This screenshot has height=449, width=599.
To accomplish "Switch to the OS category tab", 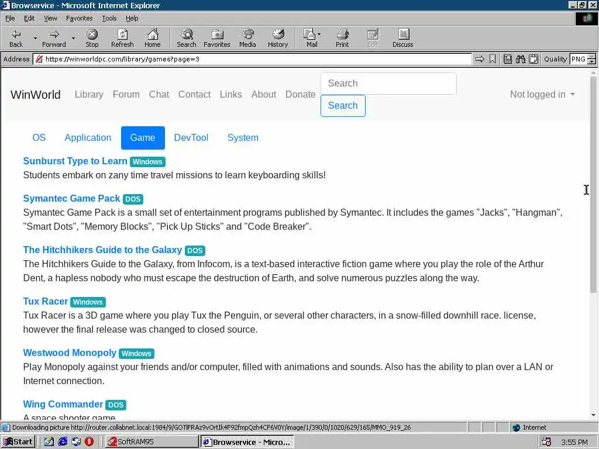I will pyautogui.click(x=39, y=138).
